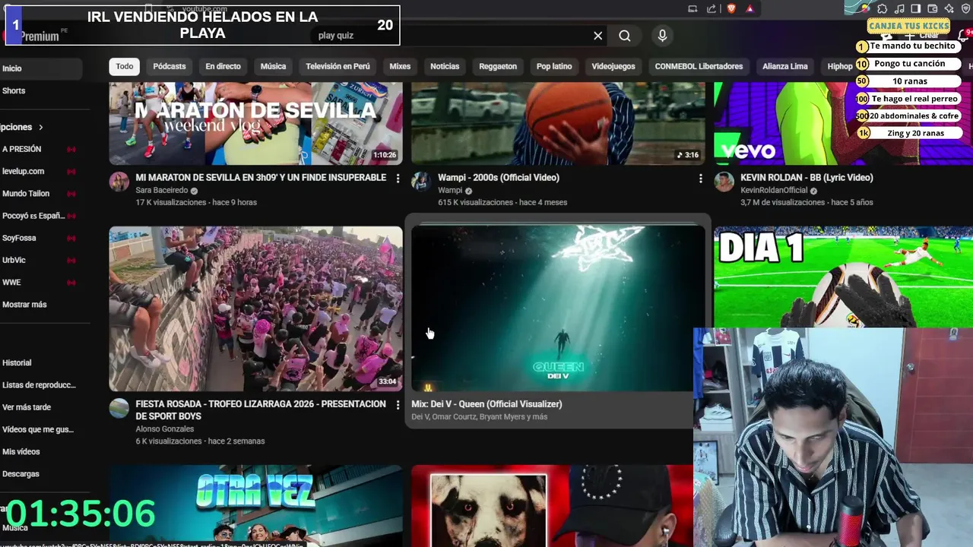Image resolution: width=973 pixels, height=547 pixels.
Task: Open Leo AI sparkle icon
Action: tap(949, 9)
